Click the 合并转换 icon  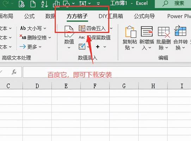(180, 31)
